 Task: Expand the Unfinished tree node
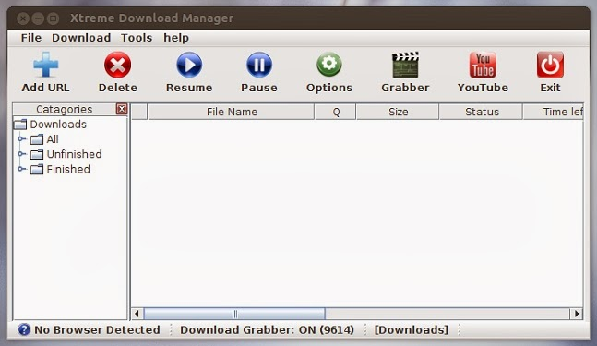(x=21, y=154)
